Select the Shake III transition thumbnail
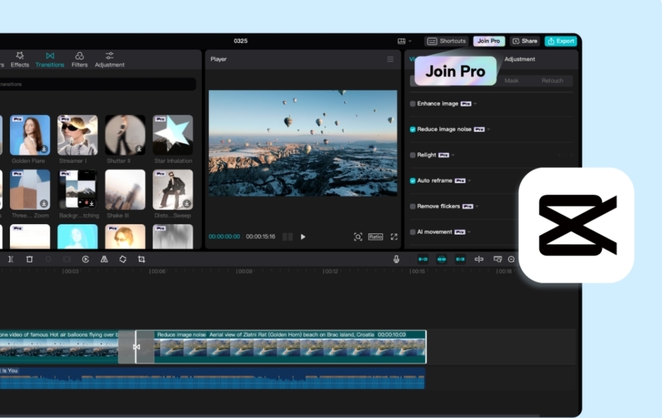The height and width of the screenshot is (418, 662). (125, 190)
